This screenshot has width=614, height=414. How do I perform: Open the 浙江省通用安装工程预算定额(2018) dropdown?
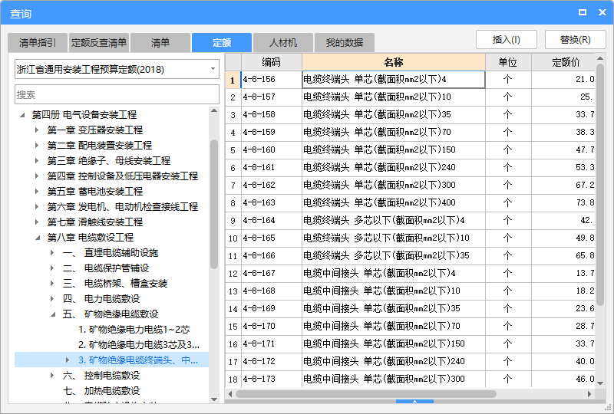117,69
